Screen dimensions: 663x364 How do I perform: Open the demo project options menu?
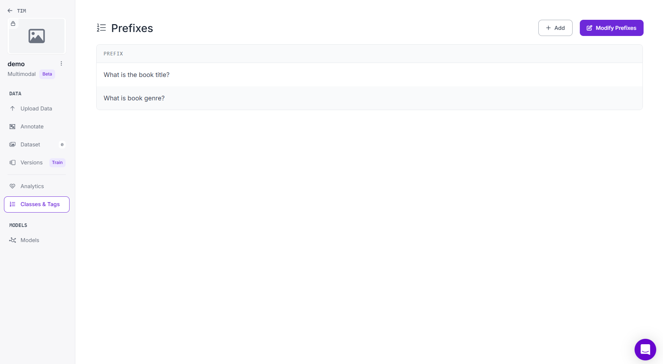[61, 64]
